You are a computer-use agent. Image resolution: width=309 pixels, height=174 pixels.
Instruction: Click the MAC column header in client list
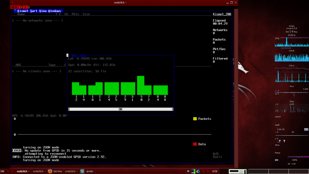click(18, 65)
